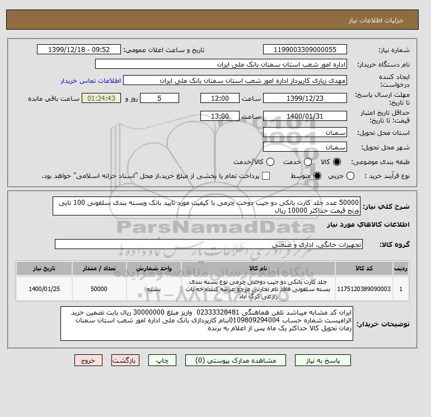Viewport: 431px width, 417px height.
Task: Click the remaining days field showing 5
Action: click(x=160, y=99)
